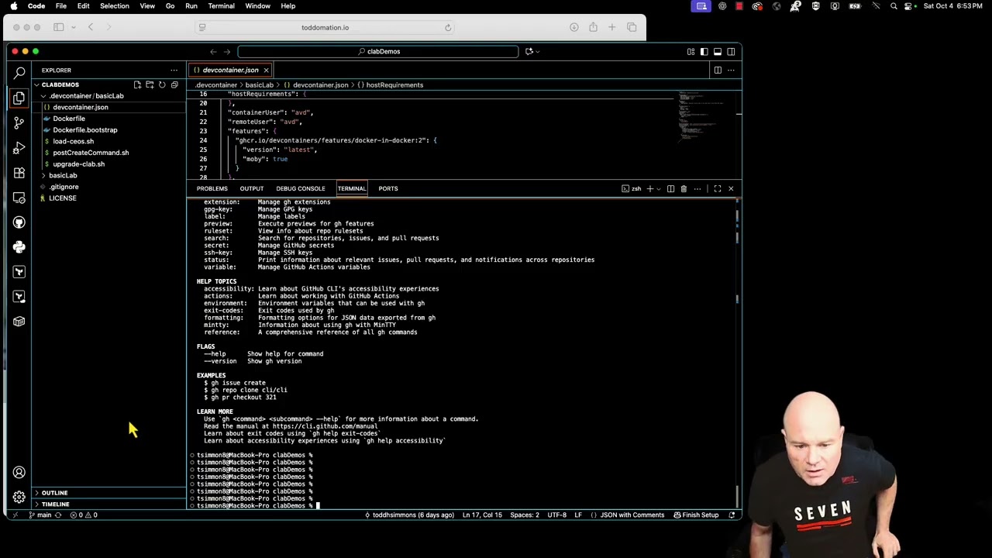Image resolution: width=992 pixels, height=558 pixels.
Task: Open the Terminal menu in menu bar
Action: (x=221, y=6)
